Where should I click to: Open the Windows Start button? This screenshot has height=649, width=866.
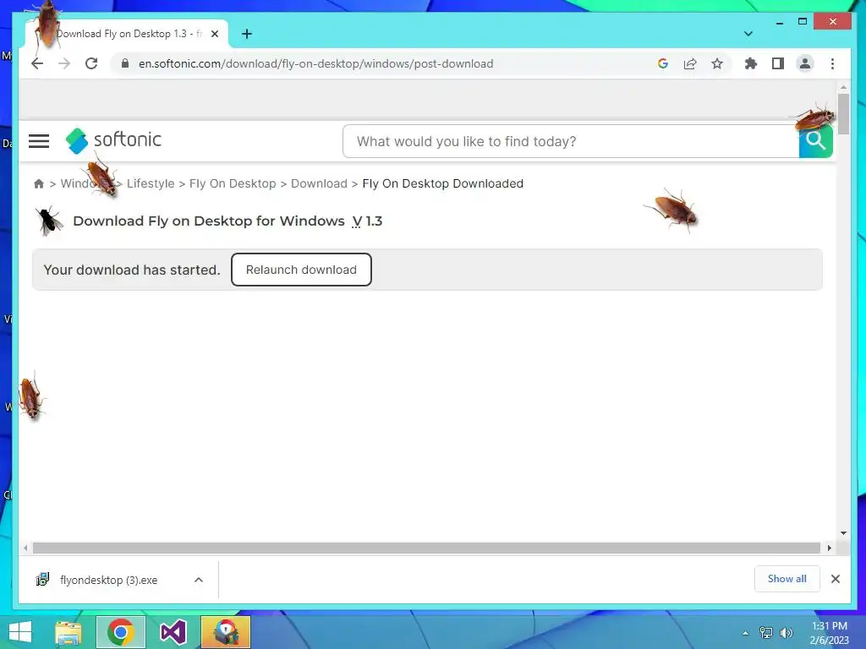click(20, 632)
